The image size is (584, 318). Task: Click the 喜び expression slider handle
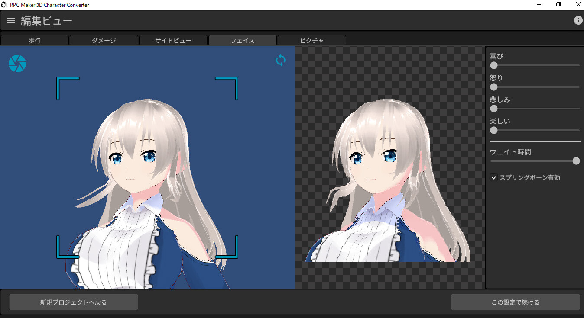tap(493, 65)
